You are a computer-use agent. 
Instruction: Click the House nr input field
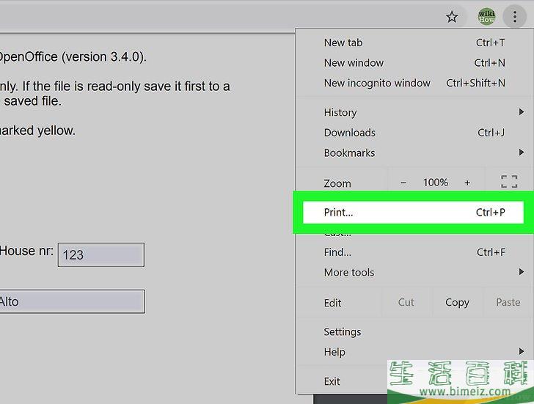point(101,255)
